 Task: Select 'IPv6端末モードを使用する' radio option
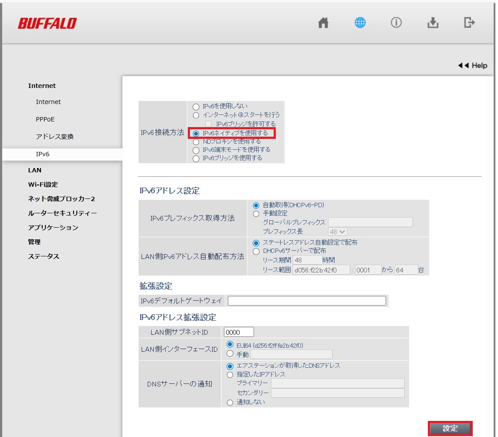(x=196, y=150)
